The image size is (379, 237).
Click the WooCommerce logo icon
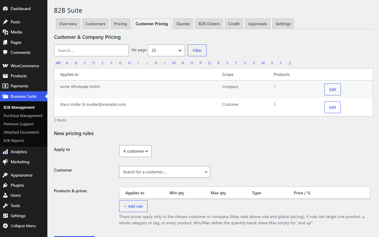pos(5,66)
